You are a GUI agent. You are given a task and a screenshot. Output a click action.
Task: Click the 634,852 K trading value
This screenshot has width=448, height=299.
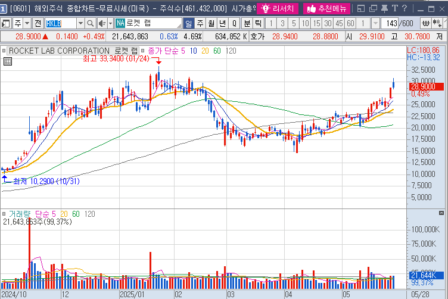point(231,36)
